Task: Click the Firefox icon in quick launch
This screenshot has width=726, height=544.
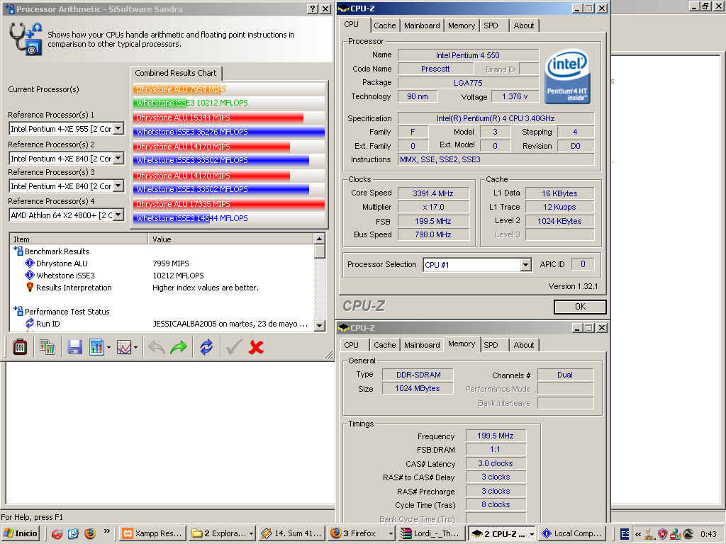Action: (x=89, y=533)
